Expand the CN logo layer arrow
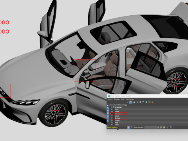The width and height of the screenshot is (188, 141). [110, 114]
